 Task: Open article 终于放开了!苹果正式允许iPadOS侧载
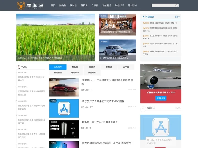tap(103, 101)
